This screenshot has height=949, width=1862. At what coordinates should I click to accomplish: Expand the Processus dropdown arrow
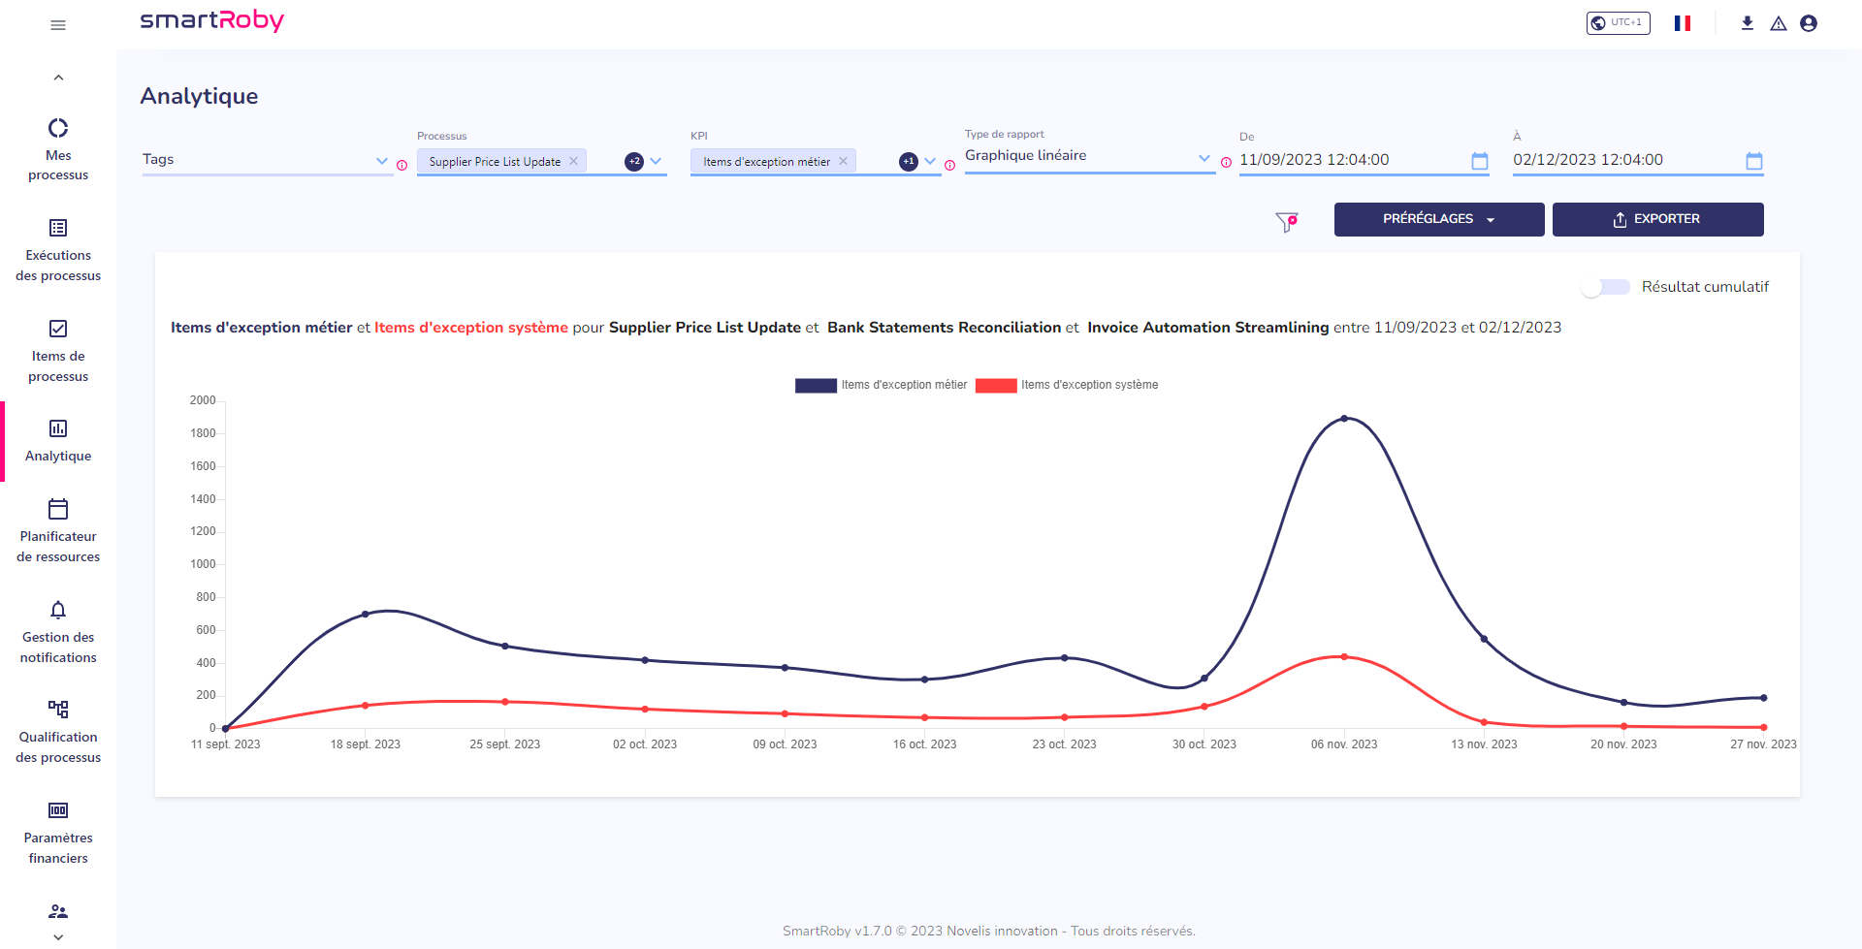coord(657,162)
